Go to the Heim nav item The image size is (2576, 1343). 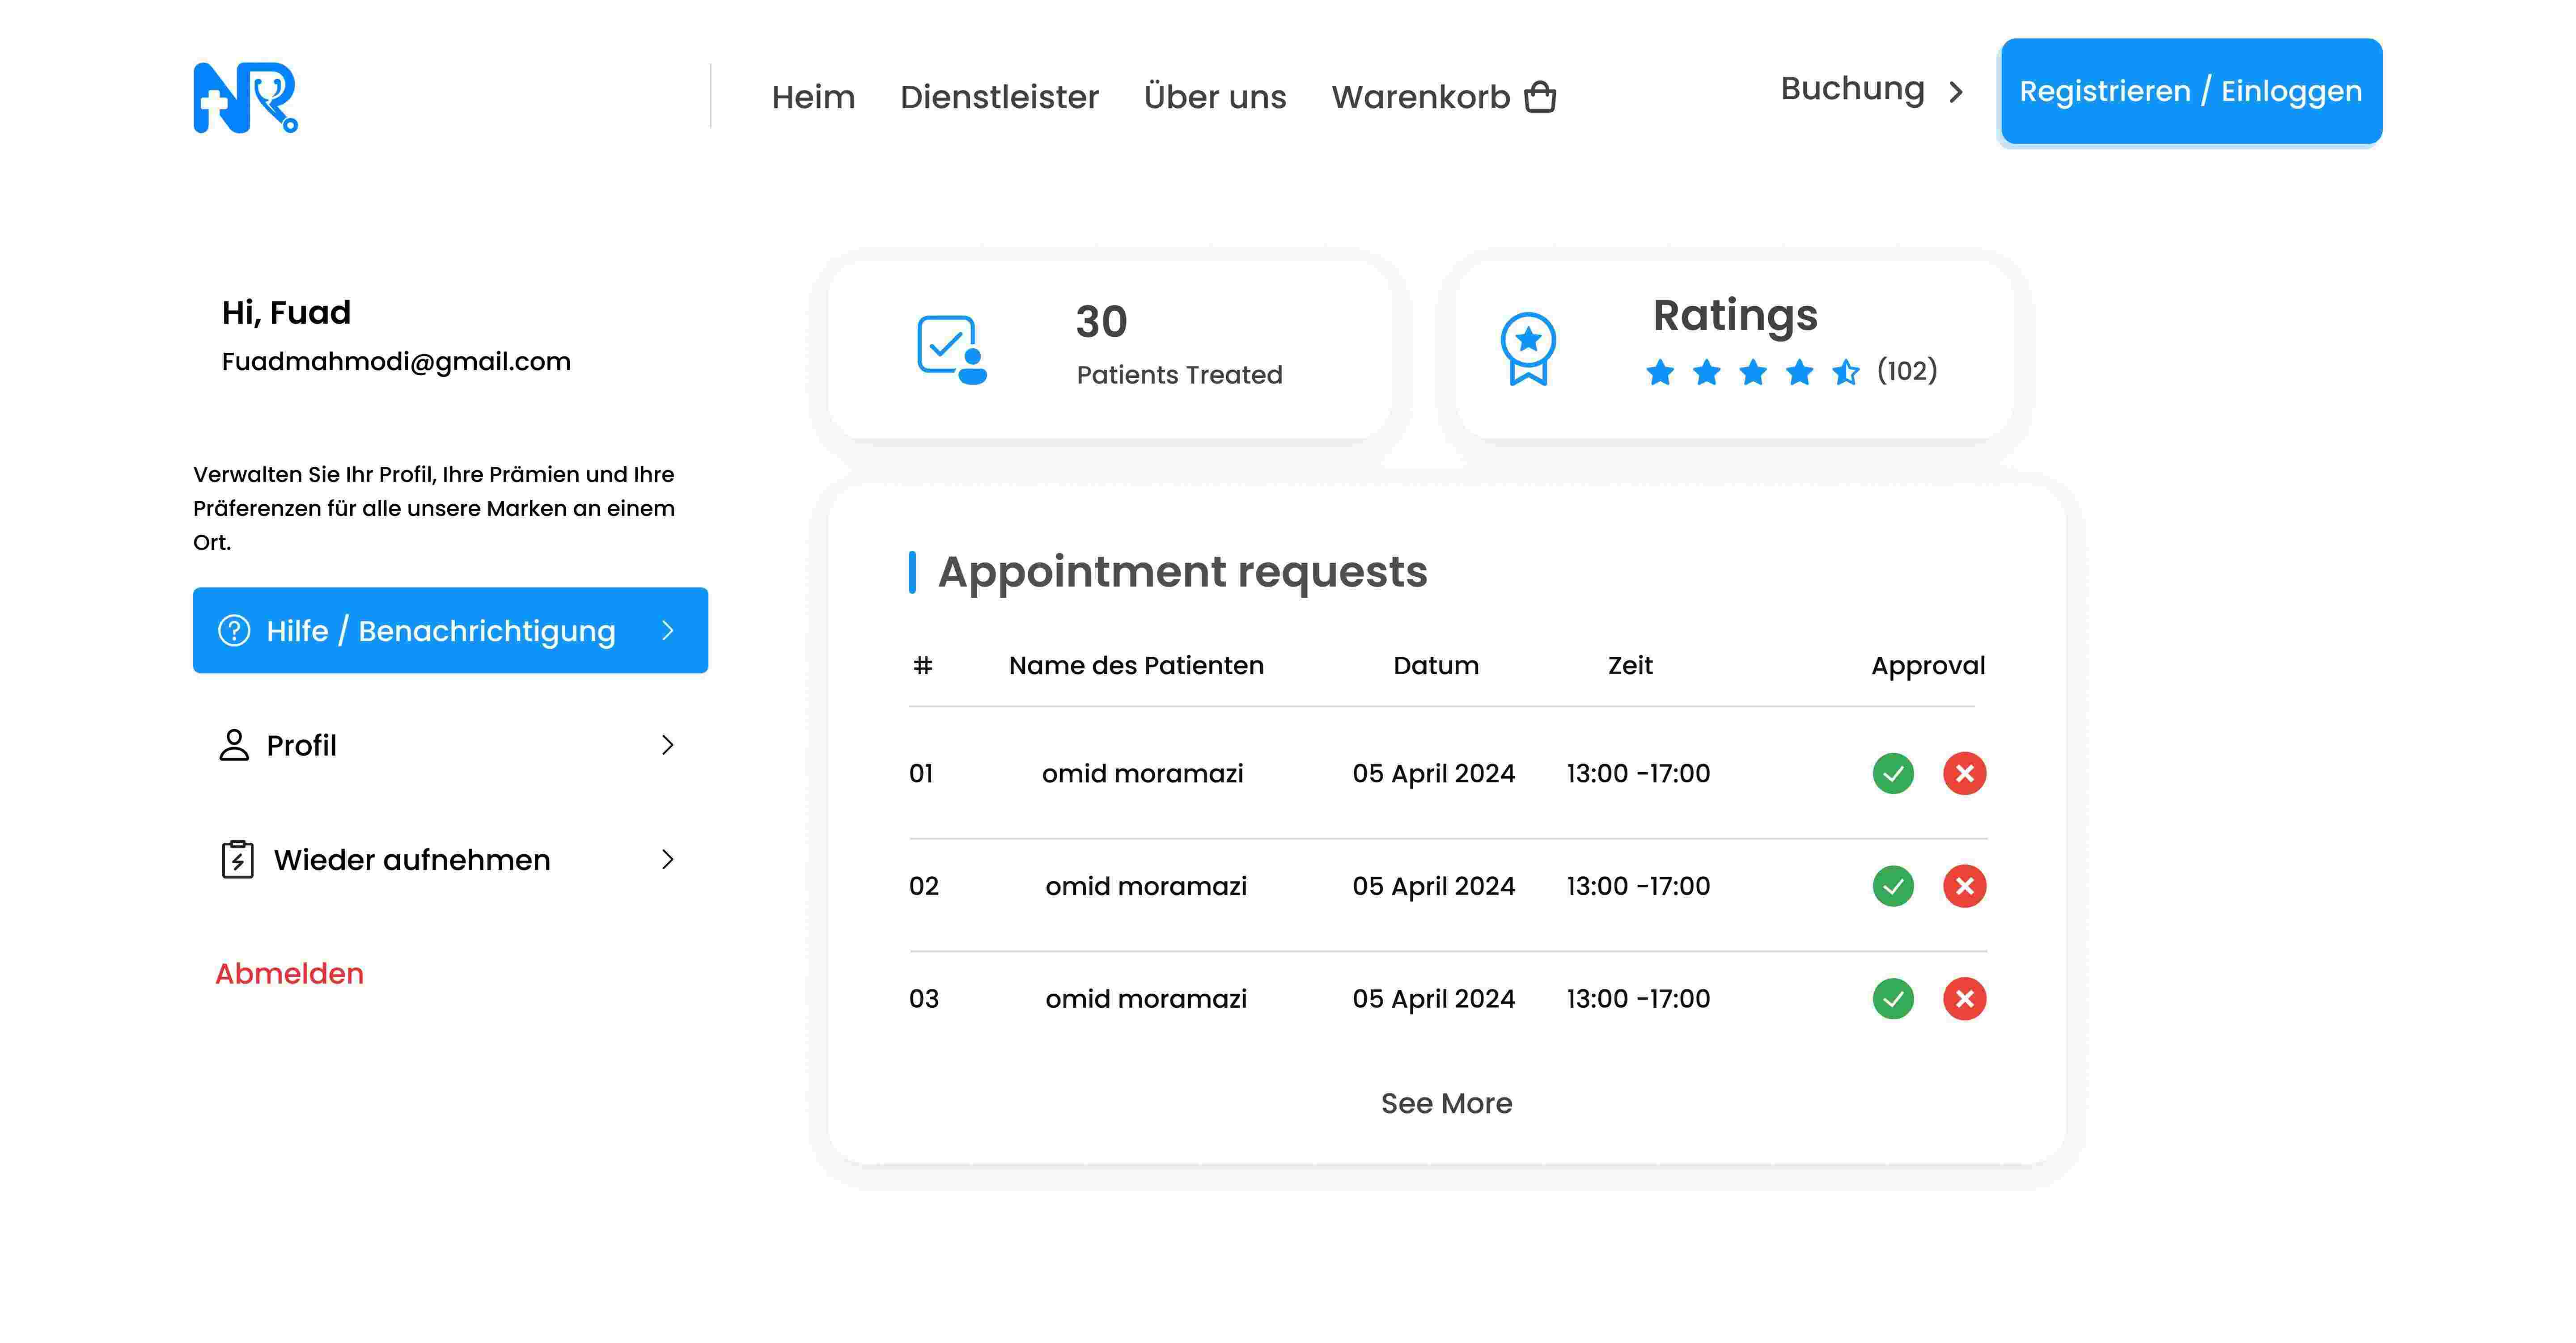pyautogui.click(x=813, y=97)
